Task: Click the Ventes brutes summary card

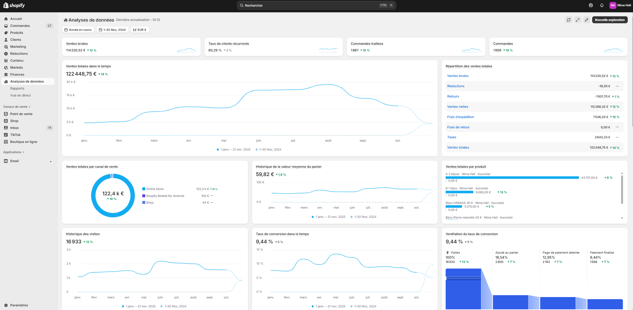Action: click(x=131, y=47)
